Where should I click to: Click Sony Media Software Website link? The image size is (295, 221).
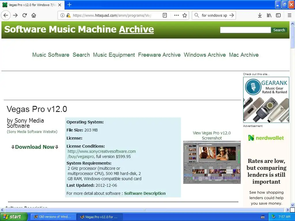[32, 132]
